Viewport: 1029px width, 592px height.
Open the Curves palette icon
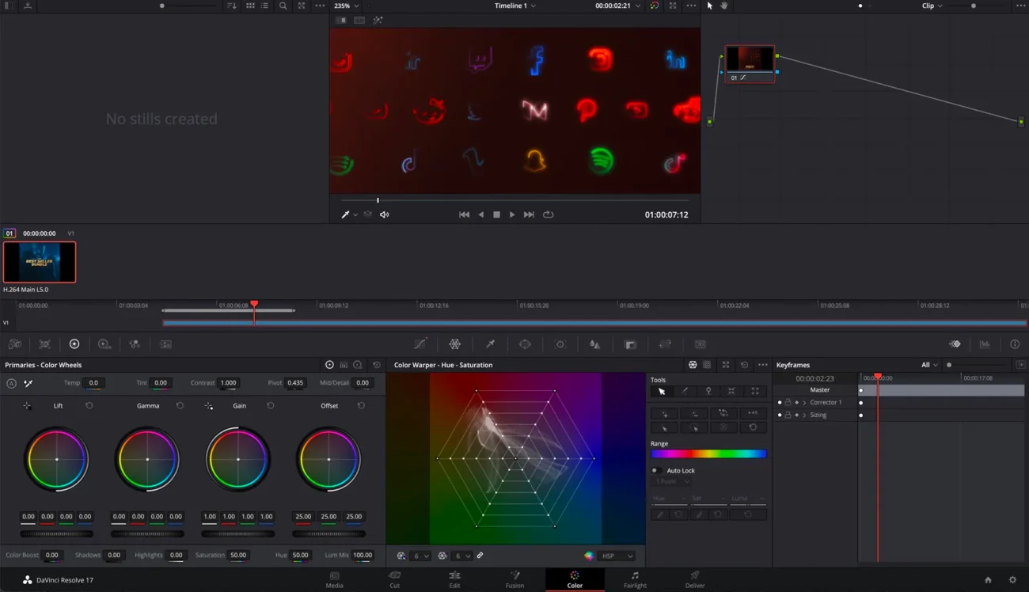coord(420,344)
